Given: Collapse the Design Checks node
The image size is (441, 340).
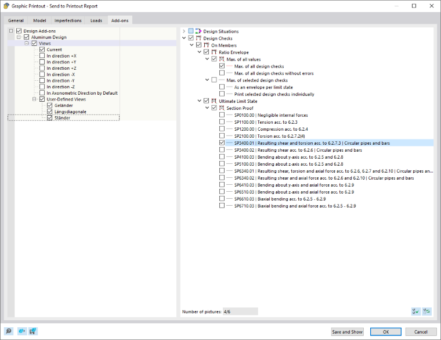Looking at the screenshot, I should [x=184, y=38].
